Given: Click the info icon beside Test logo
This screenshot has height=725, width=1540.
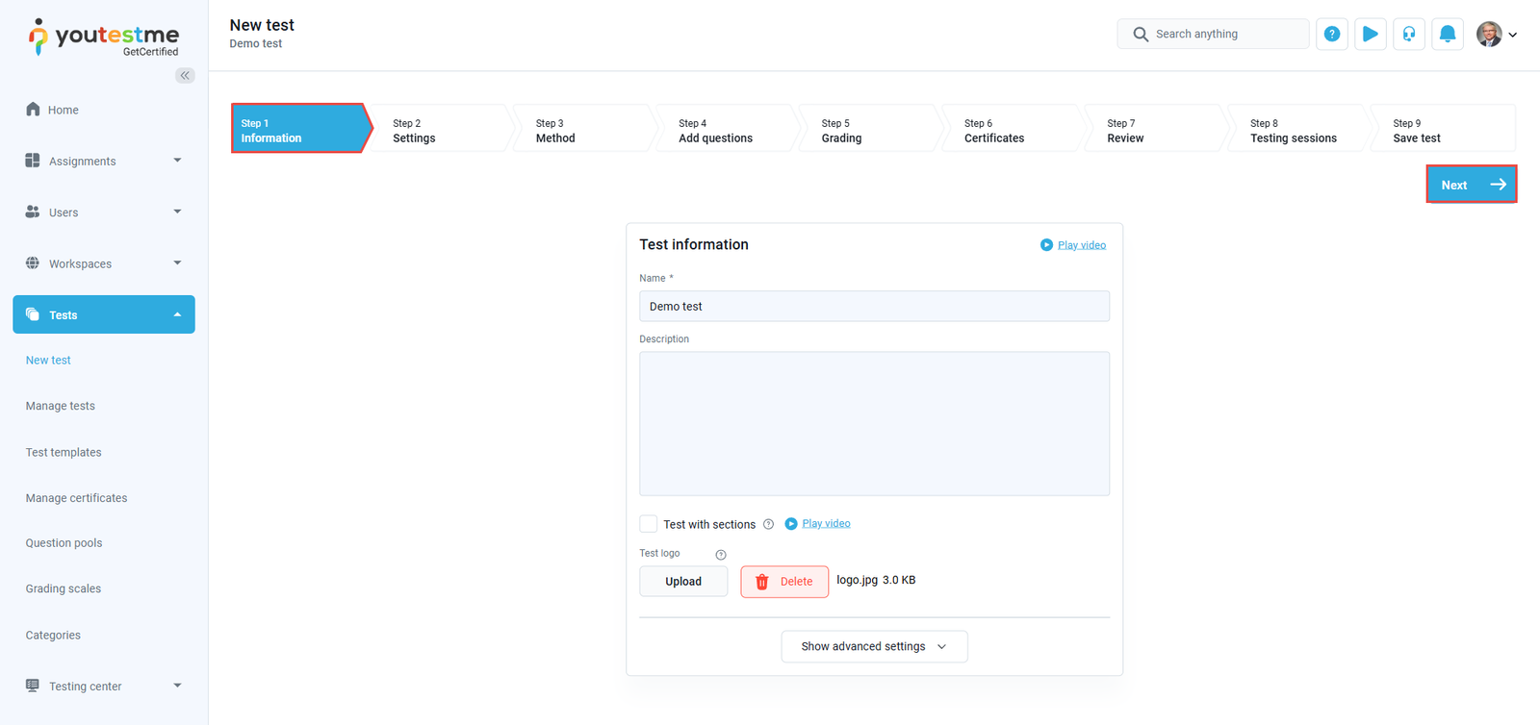Looking at the screenshot, I should tap(721, 555).
